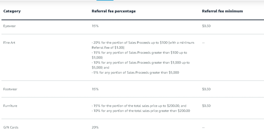Image resolution: width=264 pixels, height=135 pixels.
Task: Select the Furniture category label
Action: point(10,106)
